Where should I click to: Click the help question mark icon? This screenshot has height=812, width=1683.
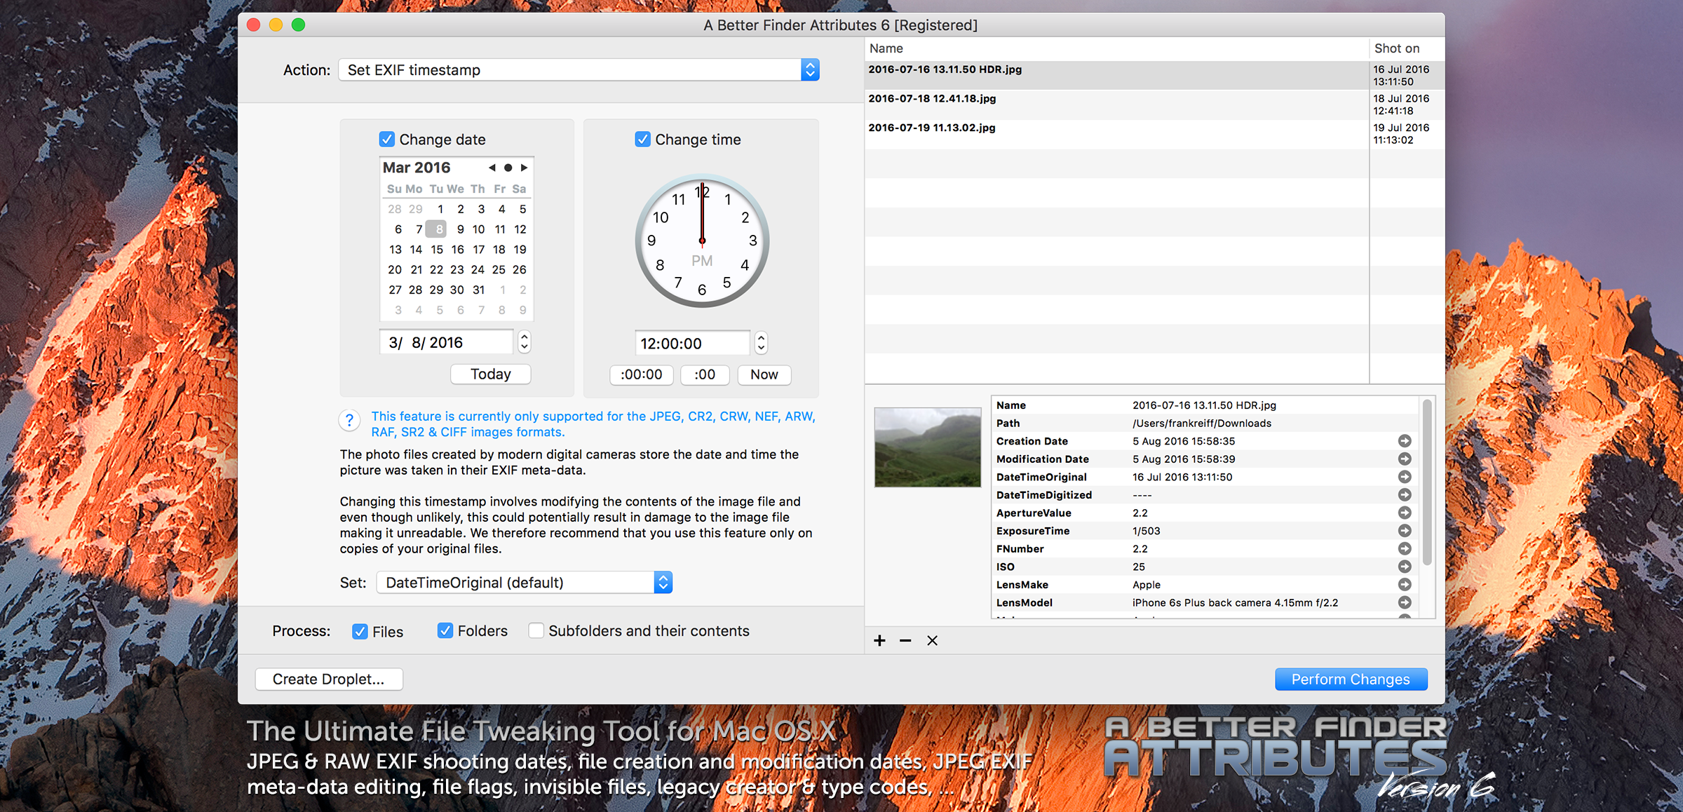coord(349,421)
